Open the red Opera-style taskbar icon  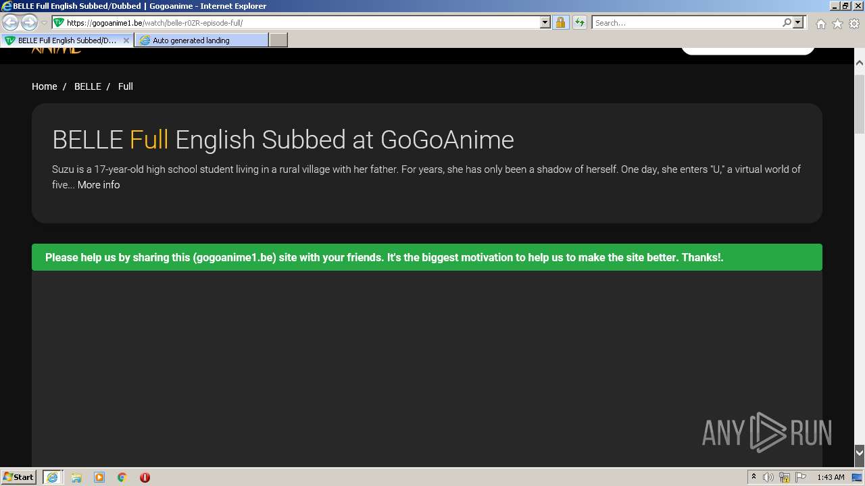(x=145, y=477)
